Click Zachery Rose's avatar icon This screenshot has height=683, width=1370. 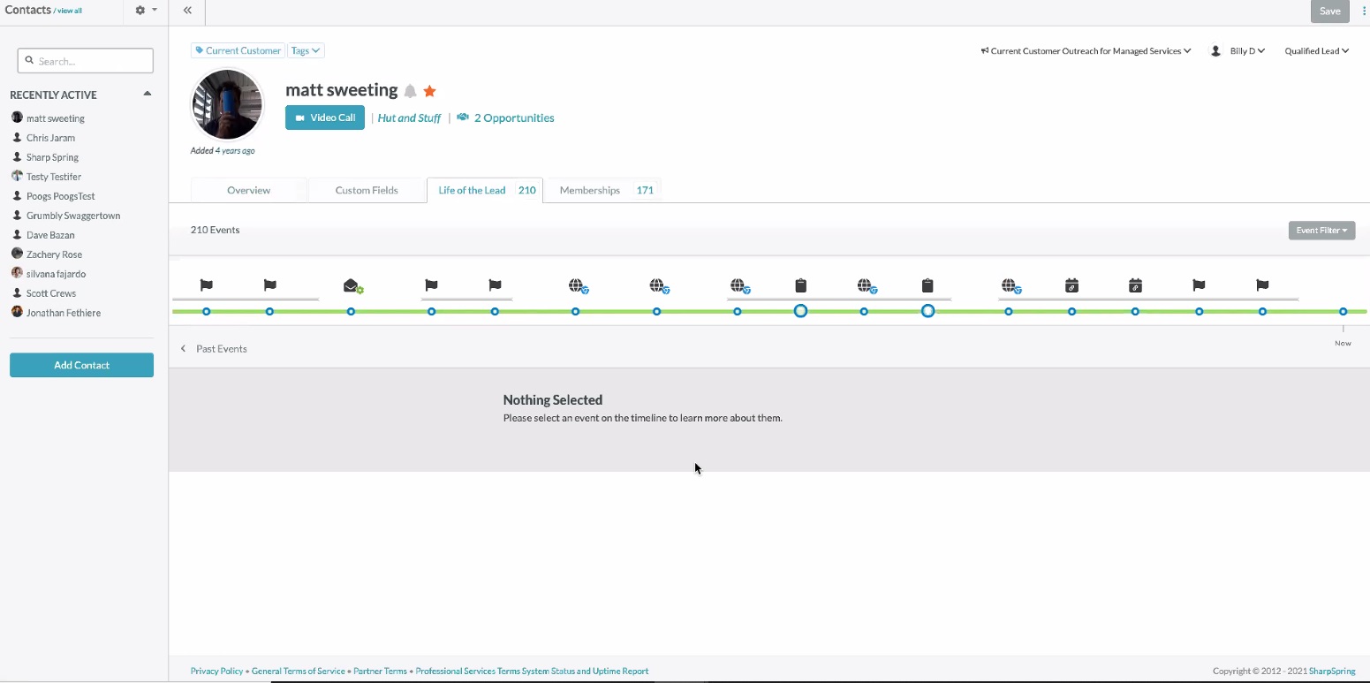(x=17, y=254)
